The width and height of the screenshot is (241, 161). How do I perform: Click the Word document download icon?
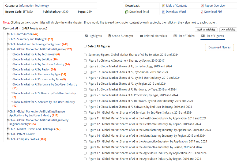[x=163, y=12]
